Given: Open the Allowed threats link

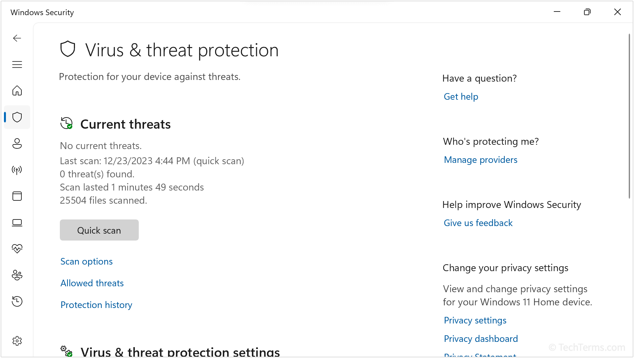Looking at the screenshot, I should (x=92, y=283).
